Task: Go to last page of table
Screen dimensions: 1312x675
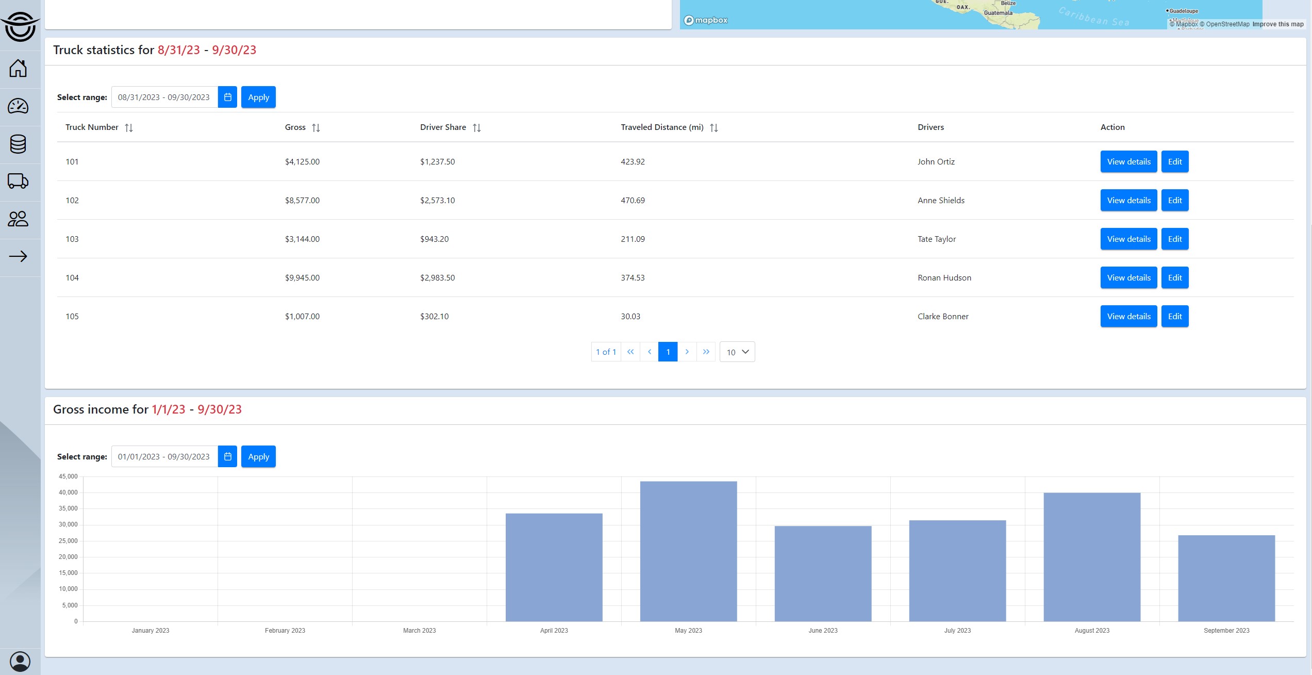Action: click(x=706, y=352)
